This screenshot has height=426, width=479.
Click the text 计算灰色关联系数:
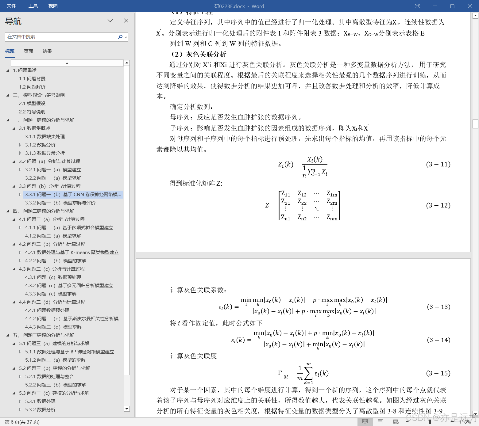pos(198,290)
